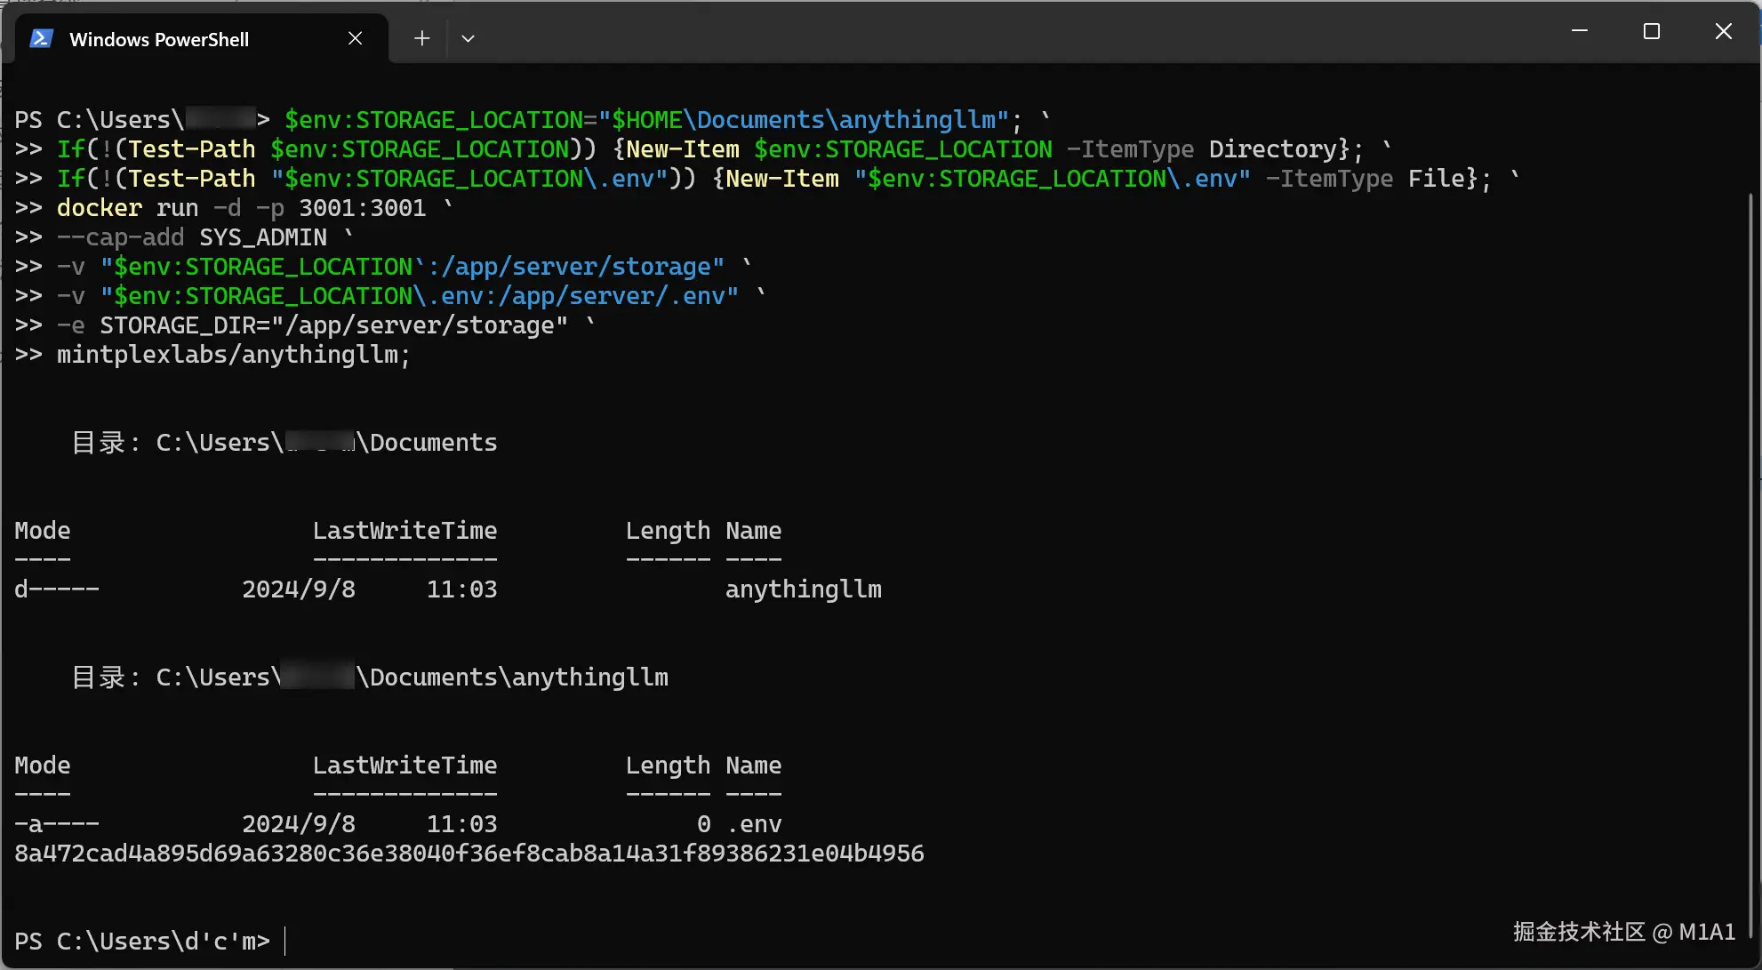Click the word docker in the command
1762x970 pixels.
99,208
